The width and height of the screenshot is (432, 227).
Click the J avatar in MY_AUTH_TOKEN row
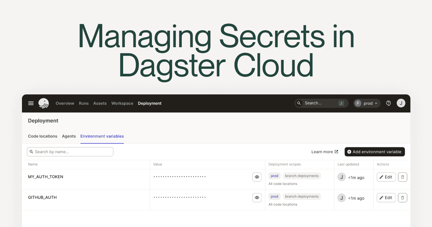click(341, 177)
